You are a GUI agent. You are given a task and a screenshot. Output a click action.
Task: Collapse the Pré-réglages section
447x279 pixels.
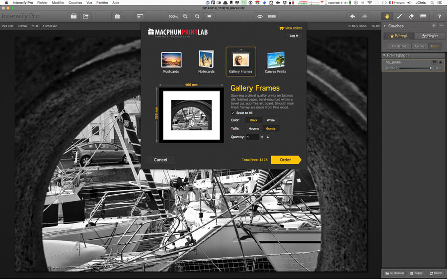click(x=384, y=55)
